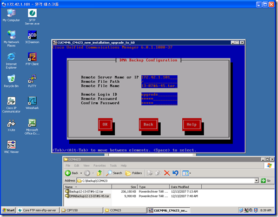The width and height of the screenshot is (278, 217).
Task: Click security shield icon in system tray
Action: (256, 210)
